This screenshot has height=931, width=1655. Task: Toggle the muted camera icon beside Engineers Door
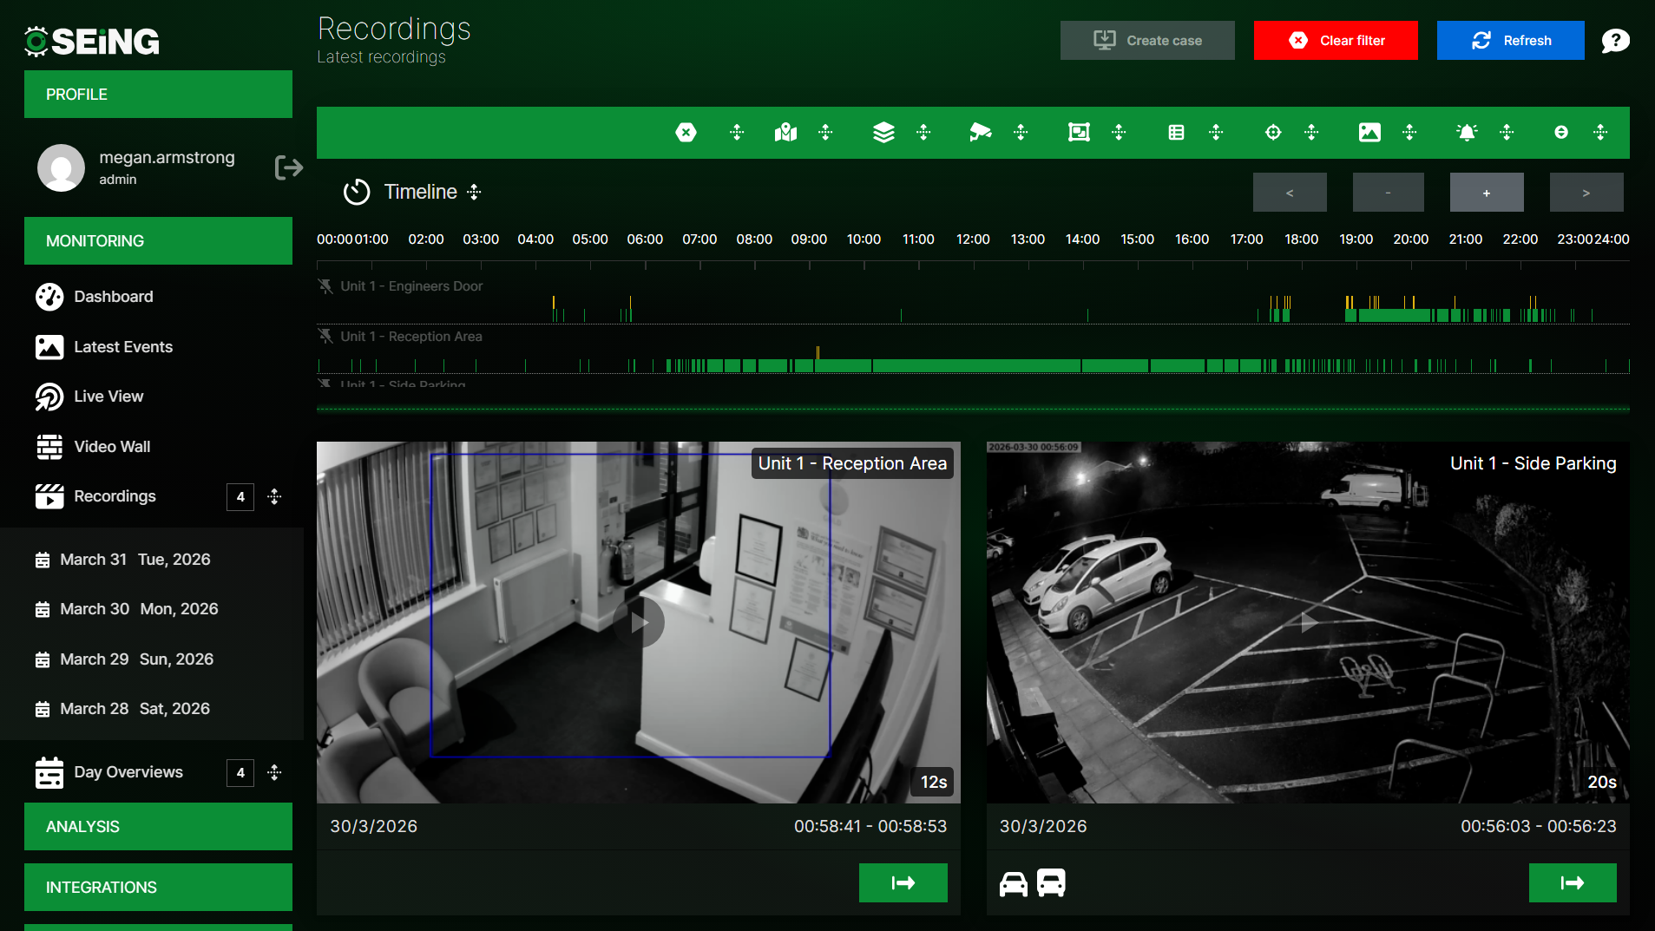pyautogui.click(x=325, y=286)
